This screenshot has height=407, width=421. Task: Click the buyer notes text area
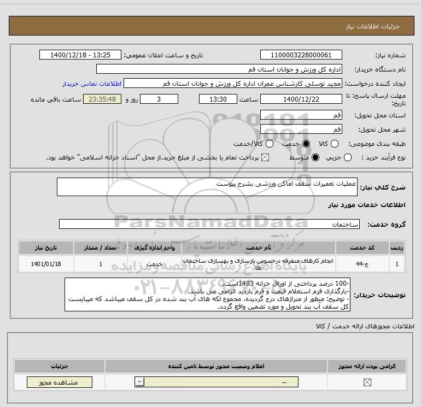click(x=207, y=294)
